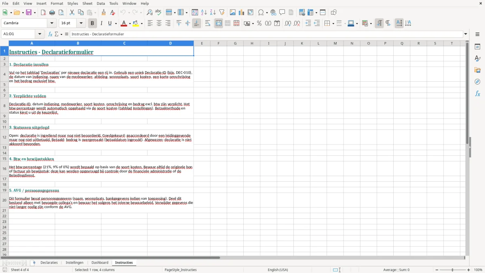Apply the red font color

tap(124, 23)
